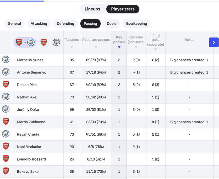This screenshot has height=179, width=219.
Task: Open Leandro Trossard player link
Action: 31,159
